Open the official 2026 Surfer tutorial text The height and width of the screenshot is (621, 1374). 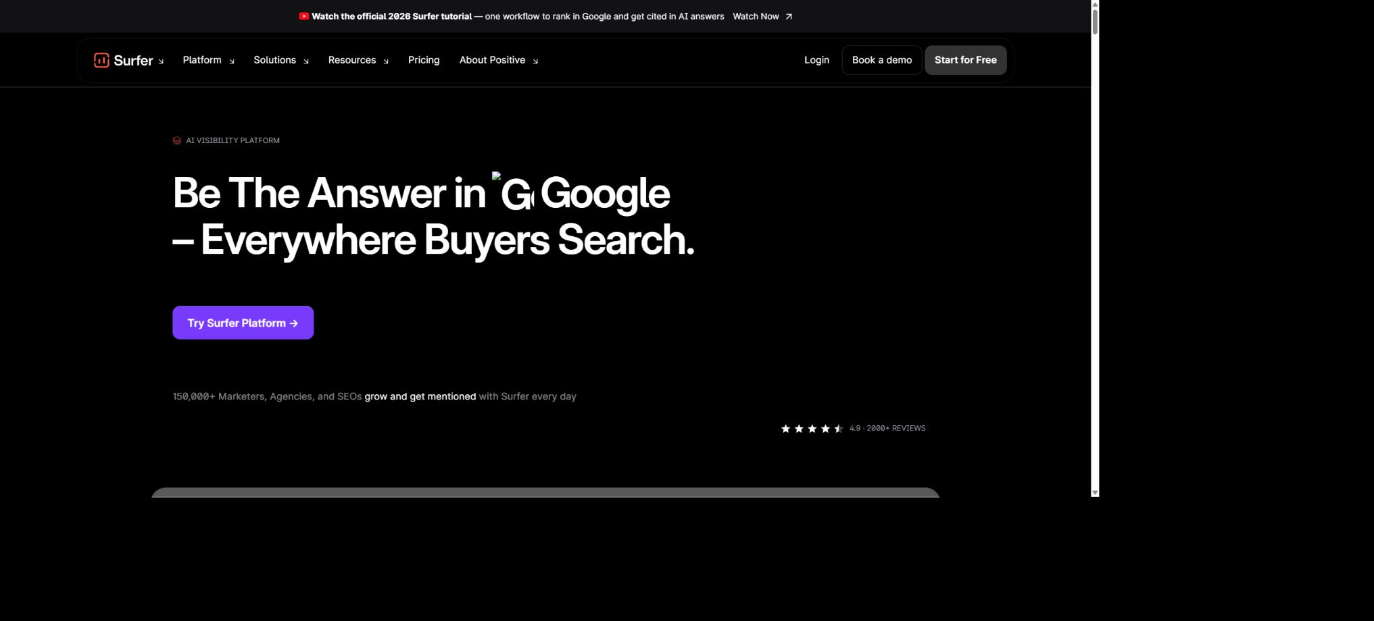coord(391,16)
